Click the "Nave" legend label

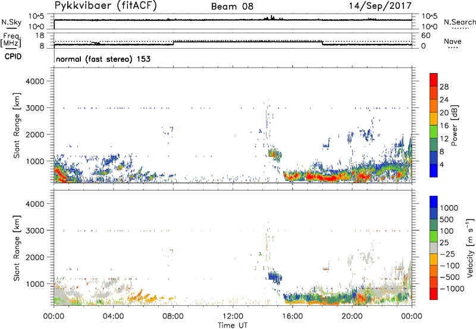tap(453, 42)
